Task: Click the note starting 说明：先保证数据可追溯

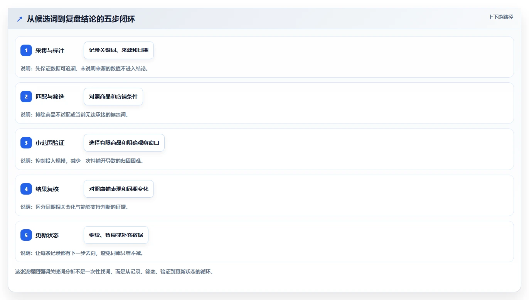Action: click(x=84, y=68)
